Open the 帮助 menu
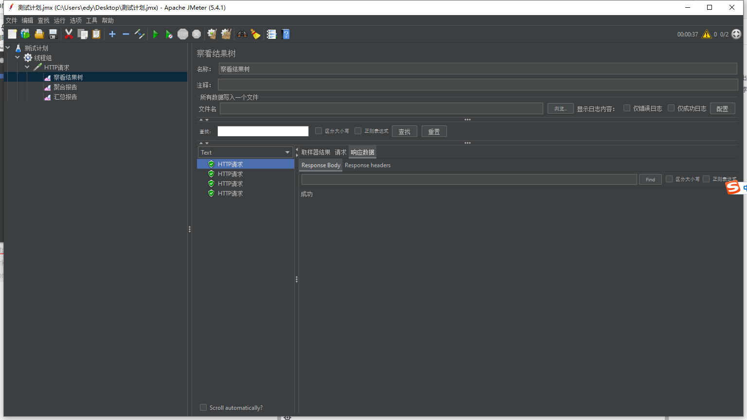Screen dimensions: 747x420 pyautogui.click(x=107, y=20)
